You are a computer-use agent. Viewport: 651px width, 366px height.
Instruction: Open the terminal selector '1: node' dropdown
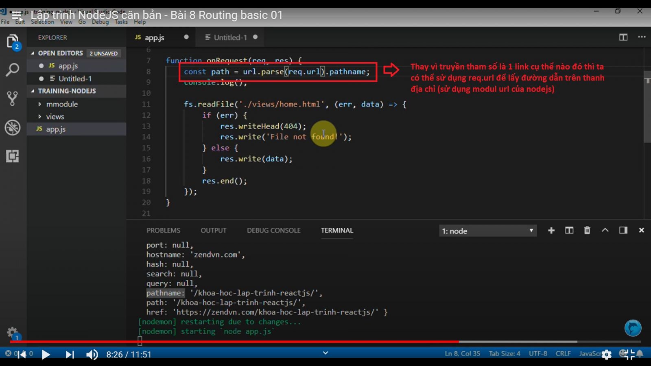click(x=488, y=231)
